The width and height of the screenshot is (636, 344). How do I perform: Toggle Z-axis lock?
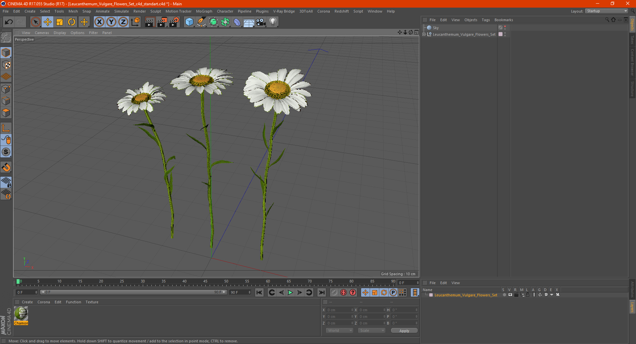[x=123, y=22]
